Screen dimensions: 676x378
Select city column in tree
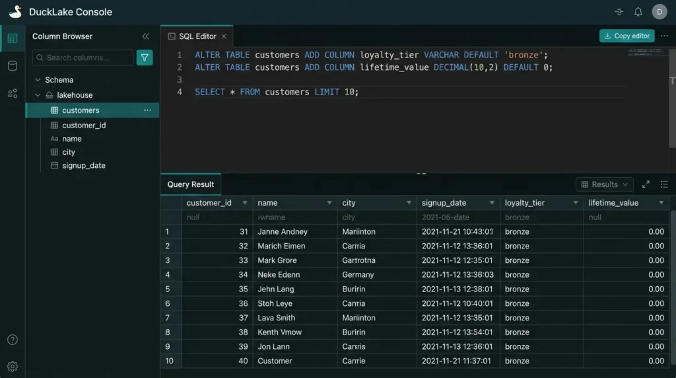tap(69, 152)
